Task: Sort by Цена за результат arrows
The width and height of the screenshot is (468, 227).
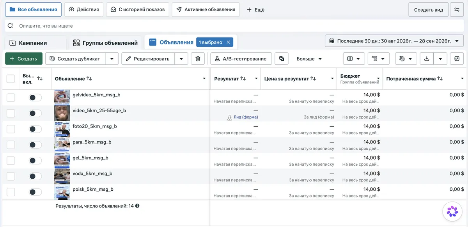Action: 313,78
